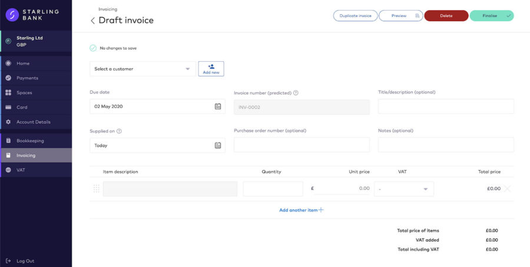The height and width of the screenshot is (267, 530).
Task: Click the back arrow beside Draft invoice
Action: [x=92, y=21]
